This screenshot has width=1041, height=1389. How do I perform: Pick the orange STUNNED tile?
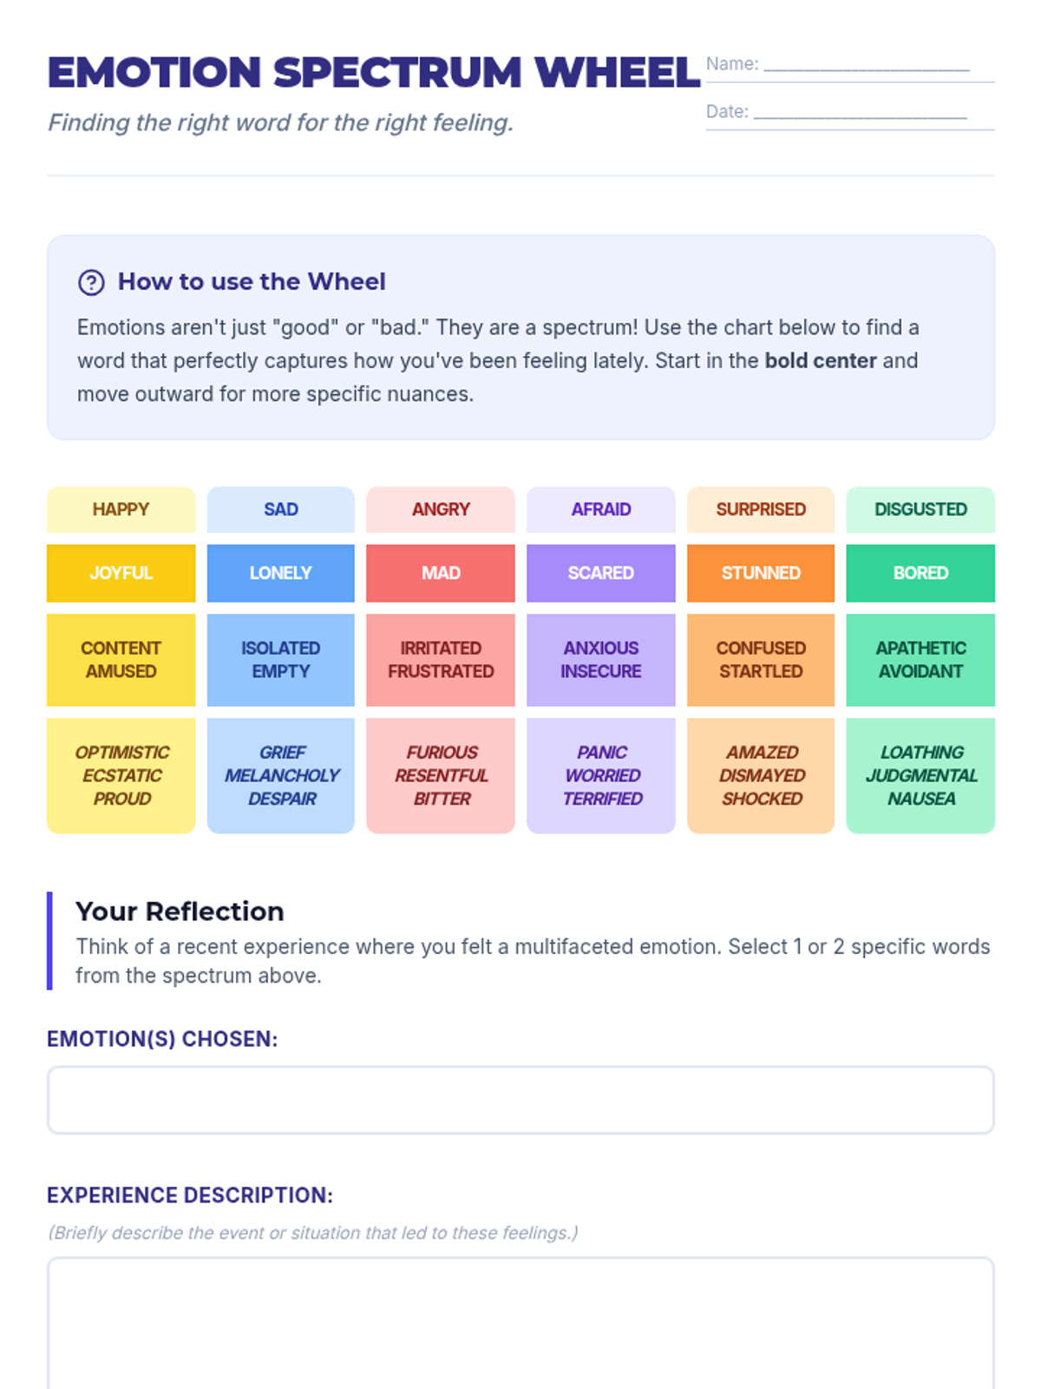point(761,573)
